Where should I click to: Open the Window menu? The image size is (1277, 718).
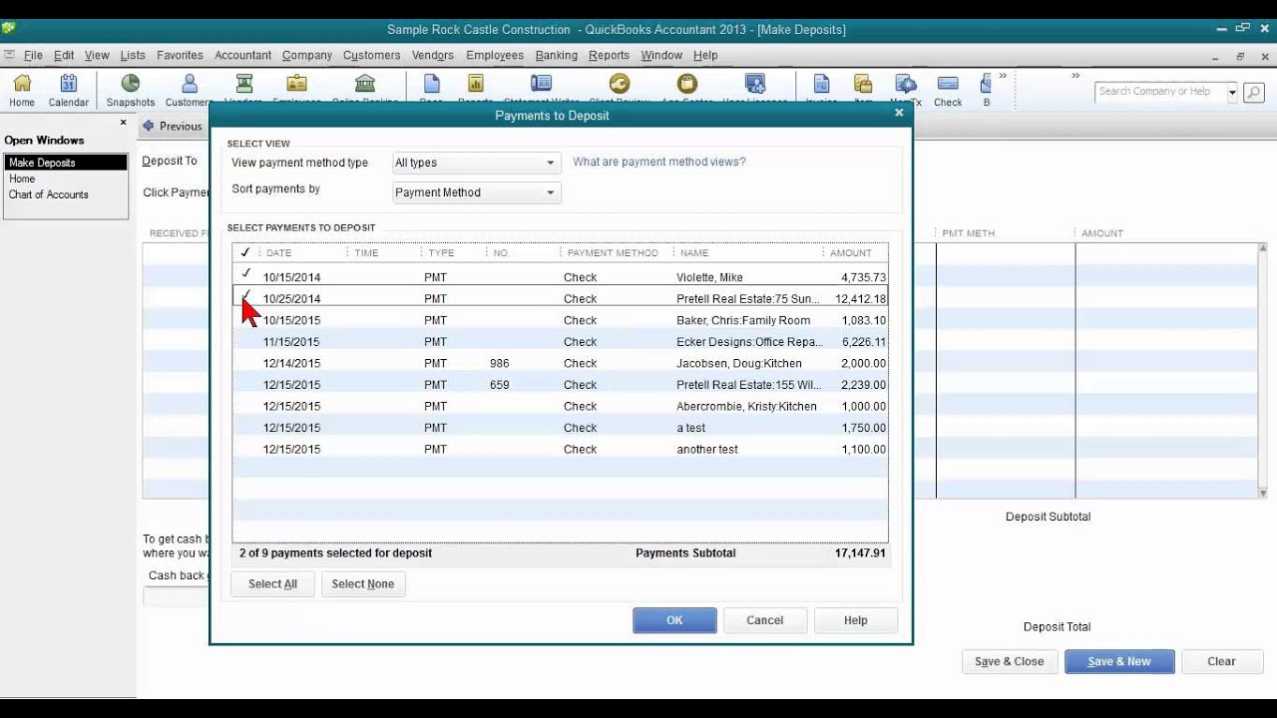coord(661,55)
